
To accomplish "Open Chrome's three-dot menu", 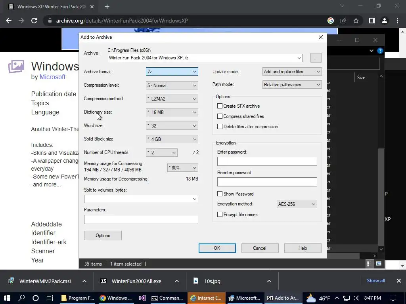I will 397,21.
